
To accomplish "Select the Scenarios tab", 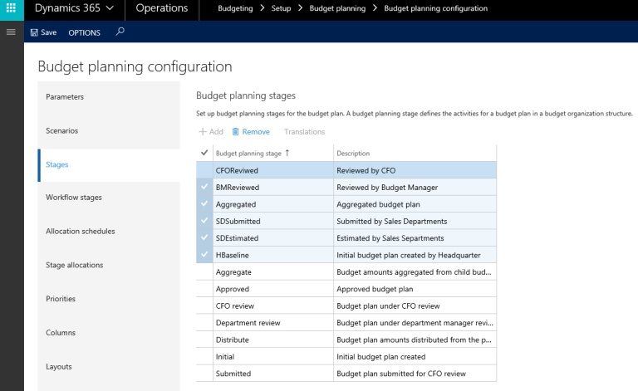I will click(61, 130).
